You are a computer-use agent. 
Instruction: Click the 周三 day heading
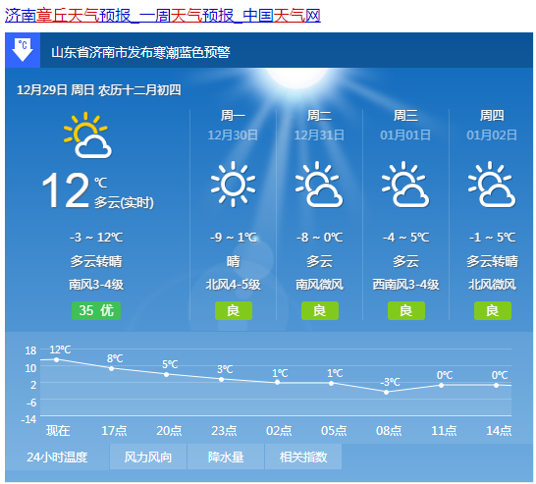[x=405, y=116]
